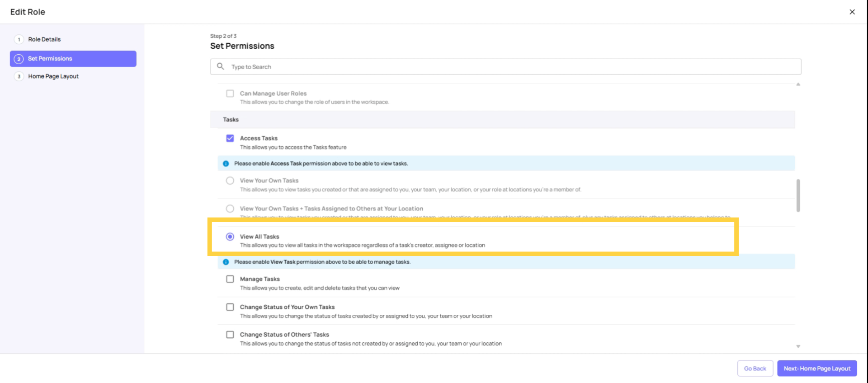
Task: Click the info icon beside Access Task notice
Action: [x=226, y=163]
